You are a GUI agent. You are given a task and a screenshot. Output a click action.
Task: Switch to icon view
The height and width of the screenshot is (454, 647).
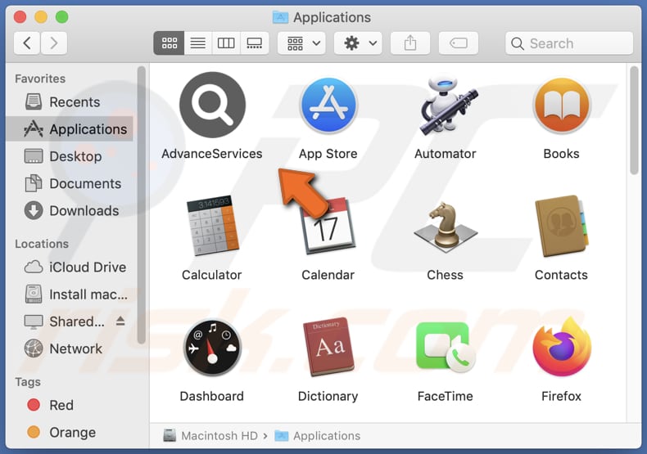[170, 43]
